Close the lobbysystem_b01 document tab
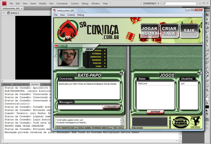211x144 pixels. point(21,8)
